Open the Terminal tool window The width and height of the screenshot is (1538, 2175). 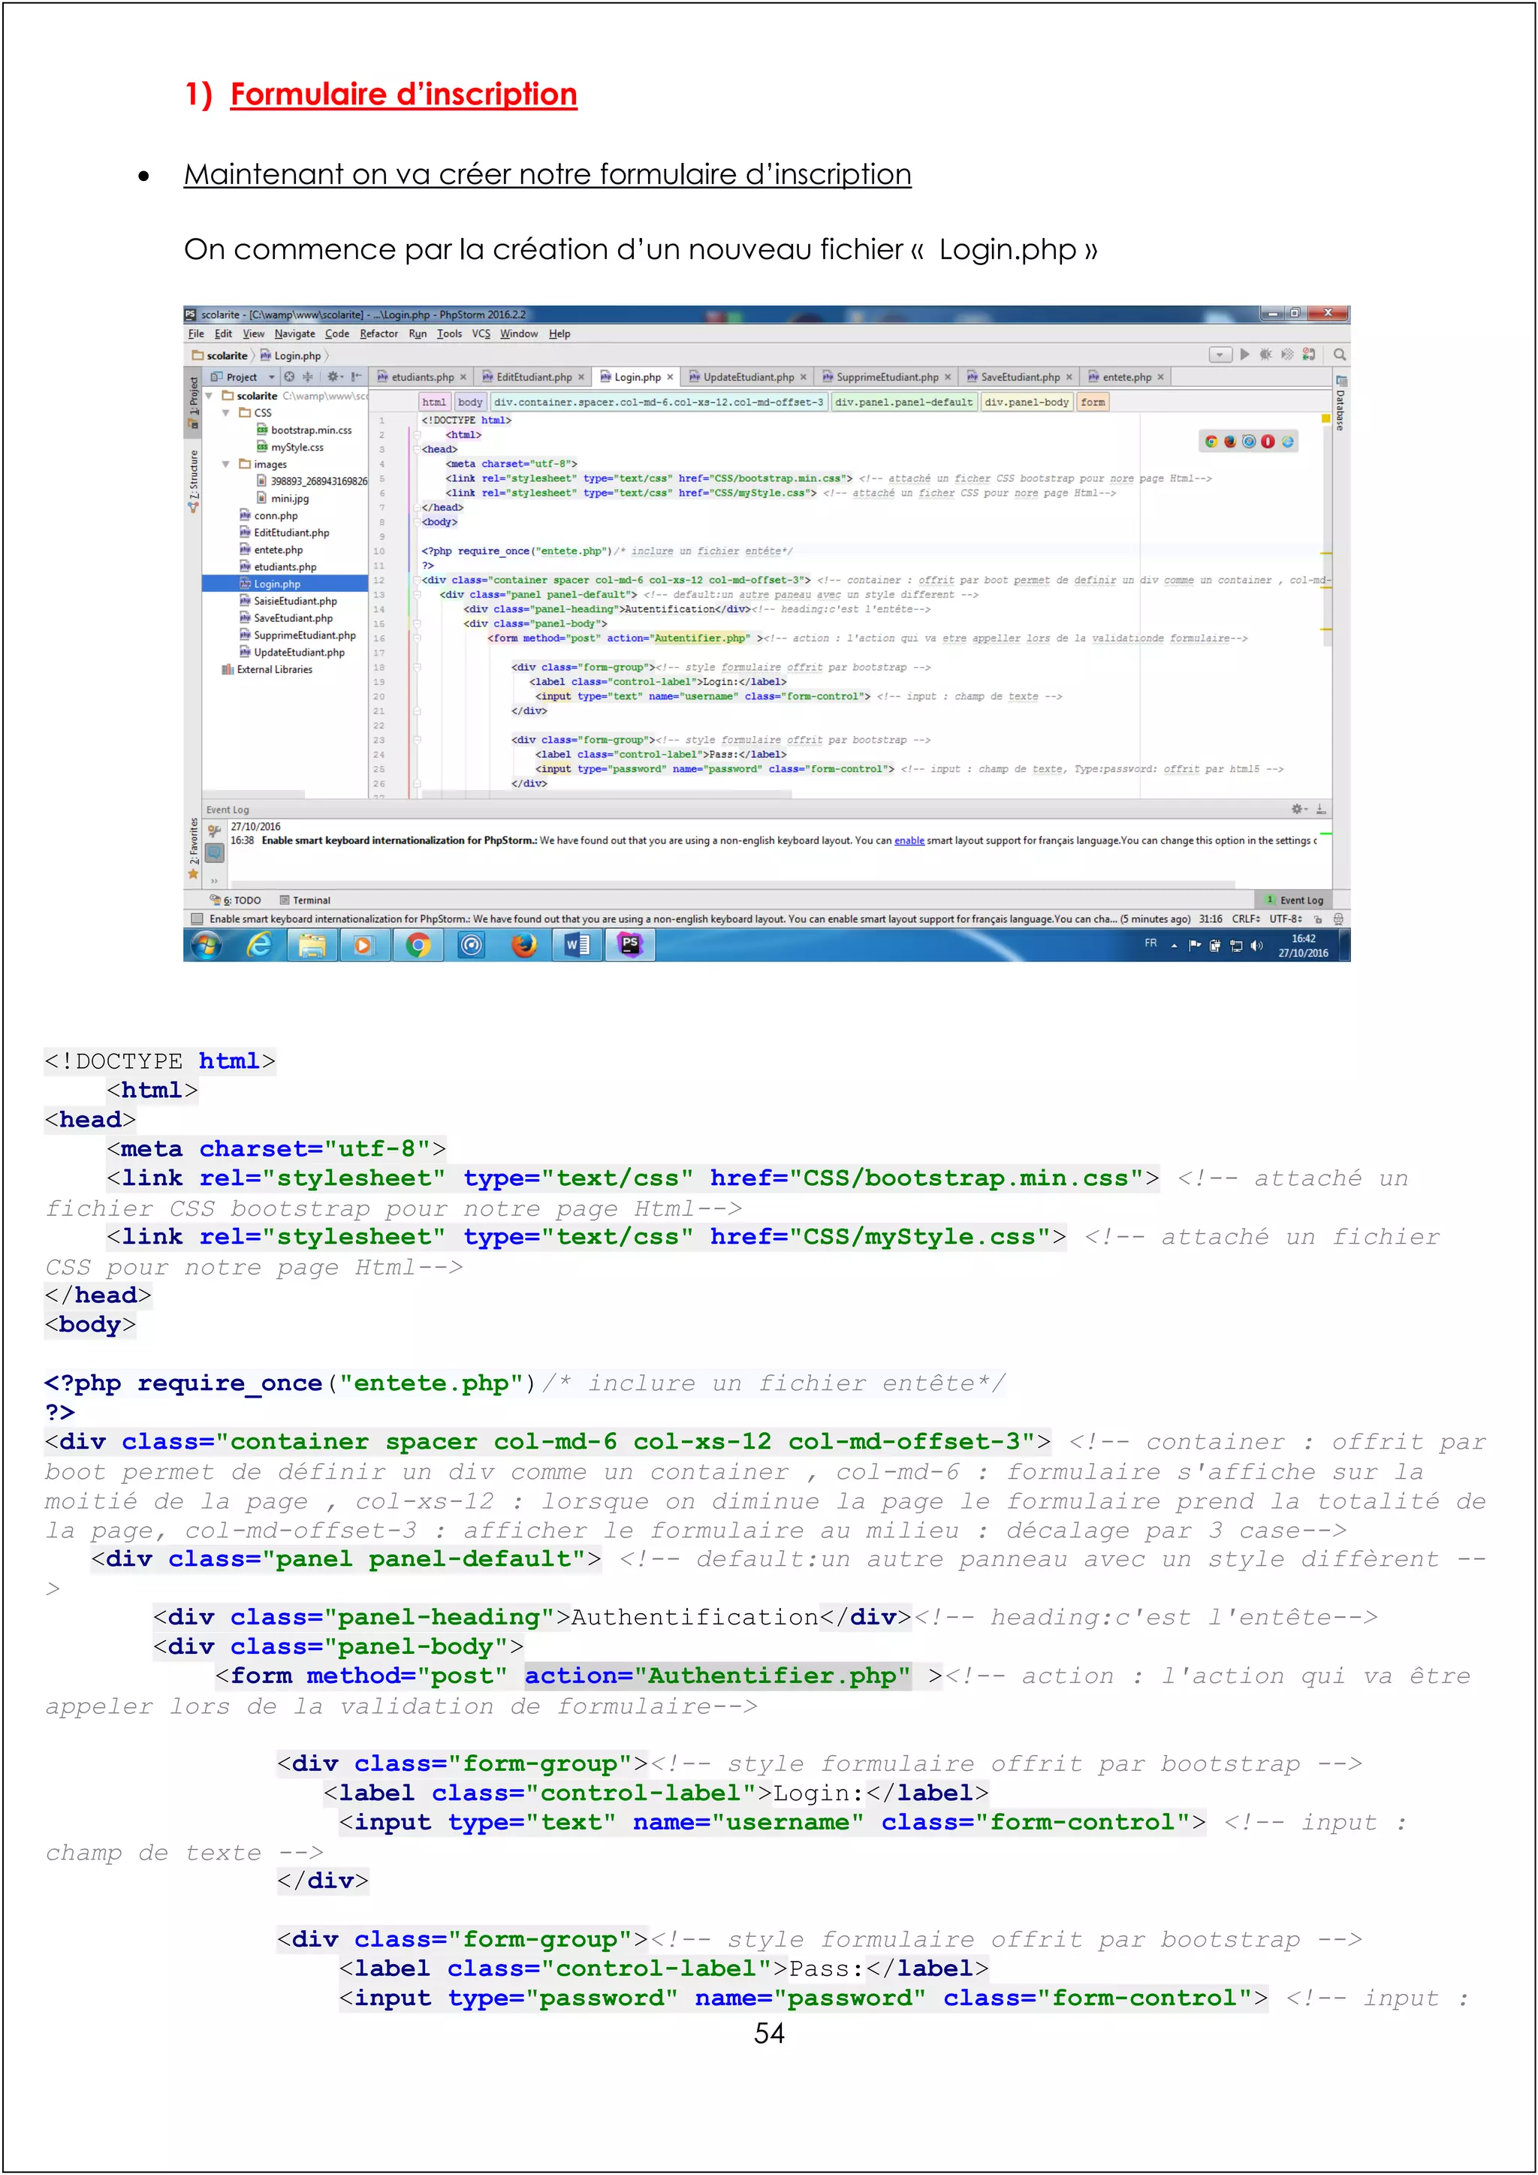pyautogui.click(x=305, y=900)
